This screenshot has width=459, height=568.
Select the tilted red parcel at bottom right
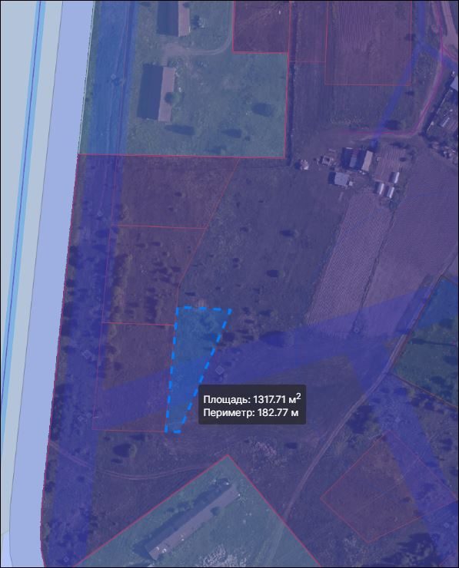tap(390, 487)
